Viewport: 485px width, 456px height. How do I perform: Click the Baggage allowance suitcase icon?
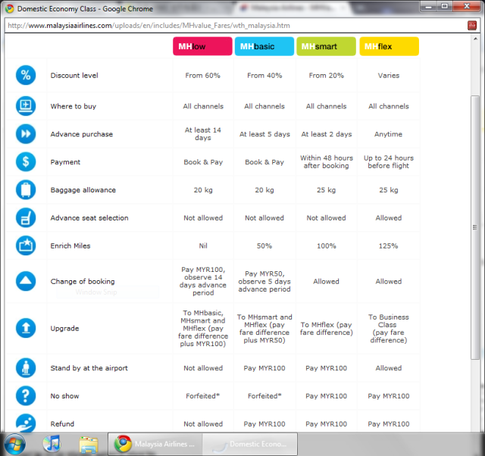(26, 190)
